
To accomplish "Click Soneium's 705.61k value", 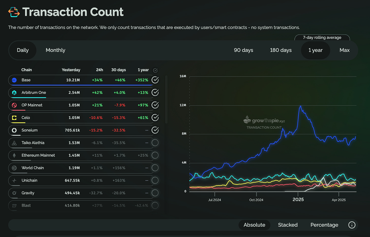I will pyautogui.click(x=72, y=130).
